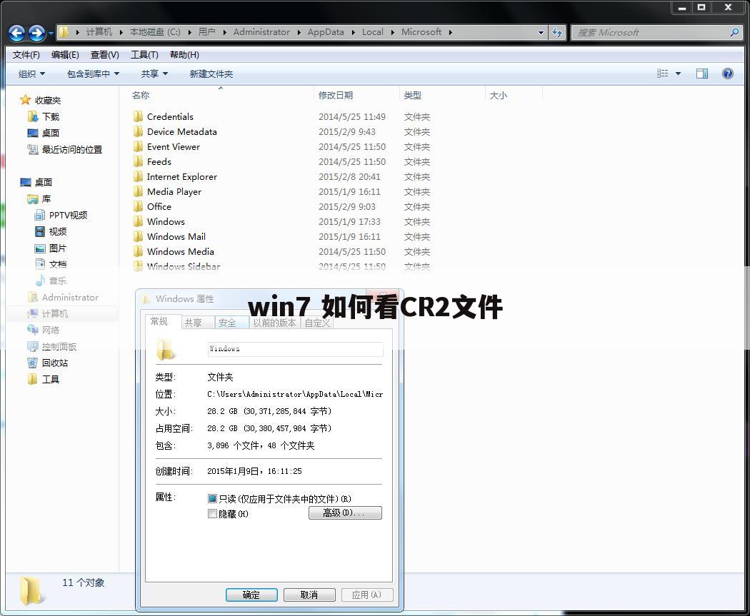Go forward with the blue Forward arrow
The width and height of the screenshot is (750, 616).
[37, 33]
